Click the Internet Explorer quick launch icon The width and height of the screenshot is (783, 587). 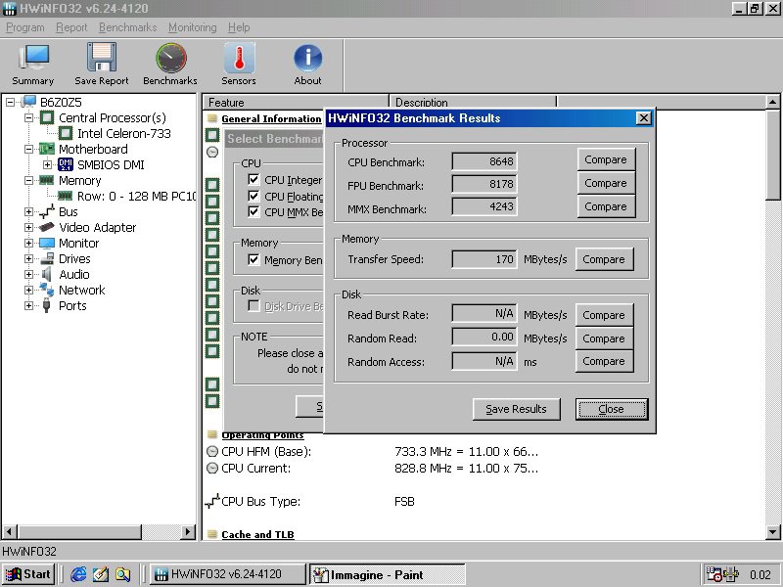(78, 574)
